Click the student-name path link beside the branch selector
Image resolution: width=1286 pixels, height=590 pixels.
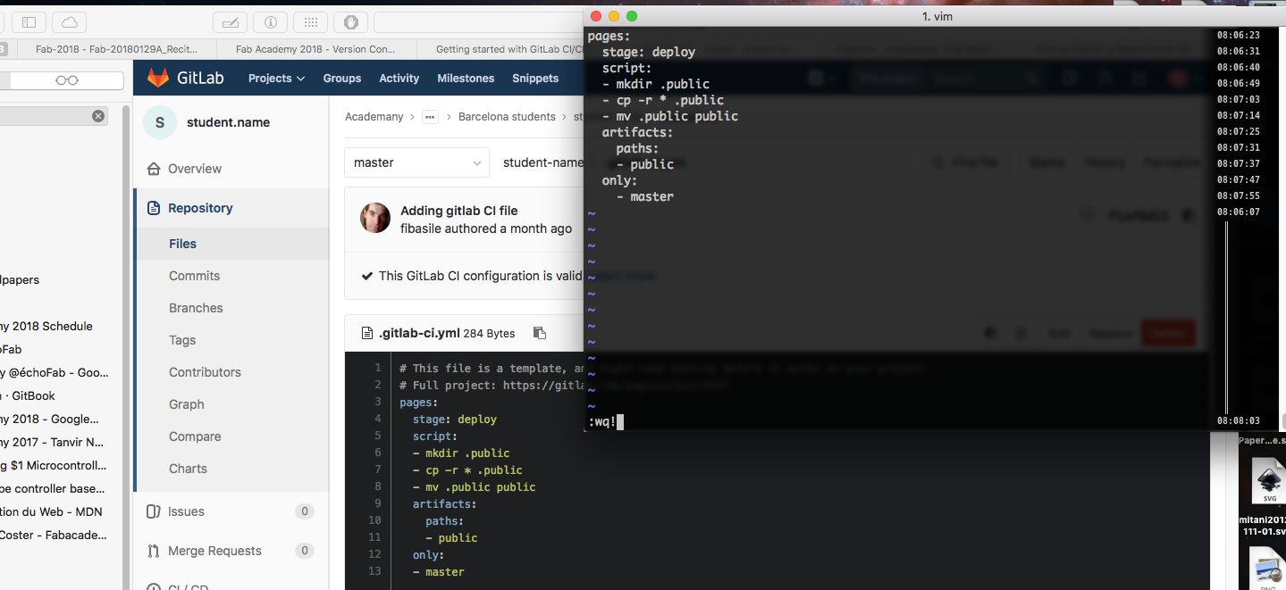[x=542, y=162]
